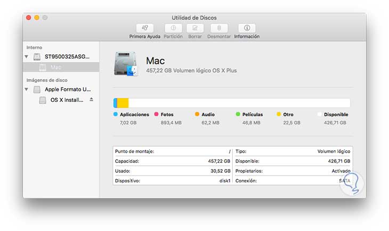This screenshot has height=231, width=389.
Task: Click the white Disponible legend dot
Action: click(320, 114)
